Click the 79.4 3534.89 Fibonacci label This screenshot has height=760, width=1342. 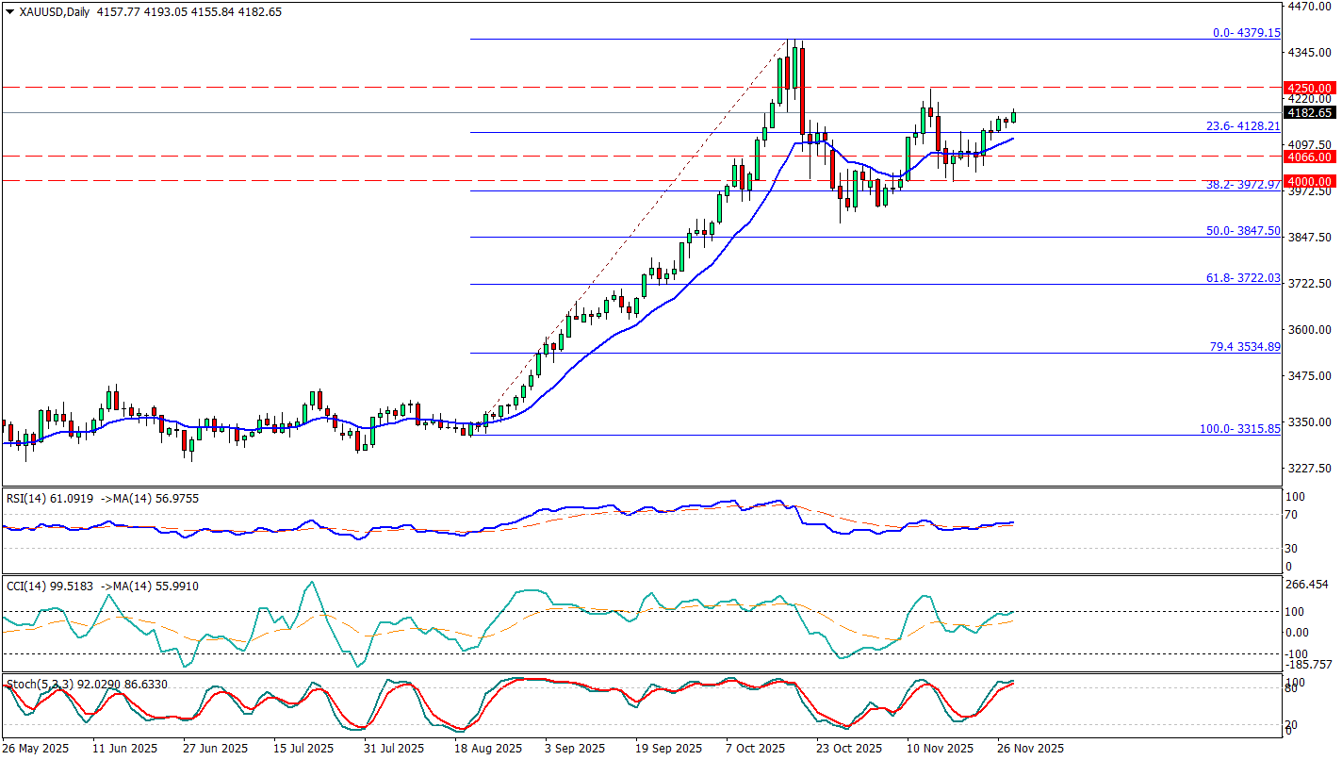1244,347
